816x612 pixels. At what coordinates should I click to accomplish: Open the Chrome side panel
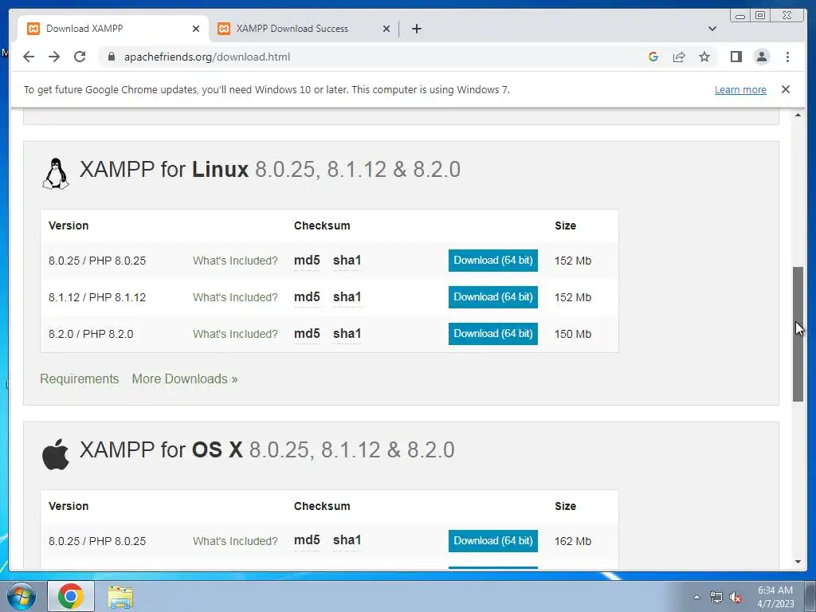point(736,57)
